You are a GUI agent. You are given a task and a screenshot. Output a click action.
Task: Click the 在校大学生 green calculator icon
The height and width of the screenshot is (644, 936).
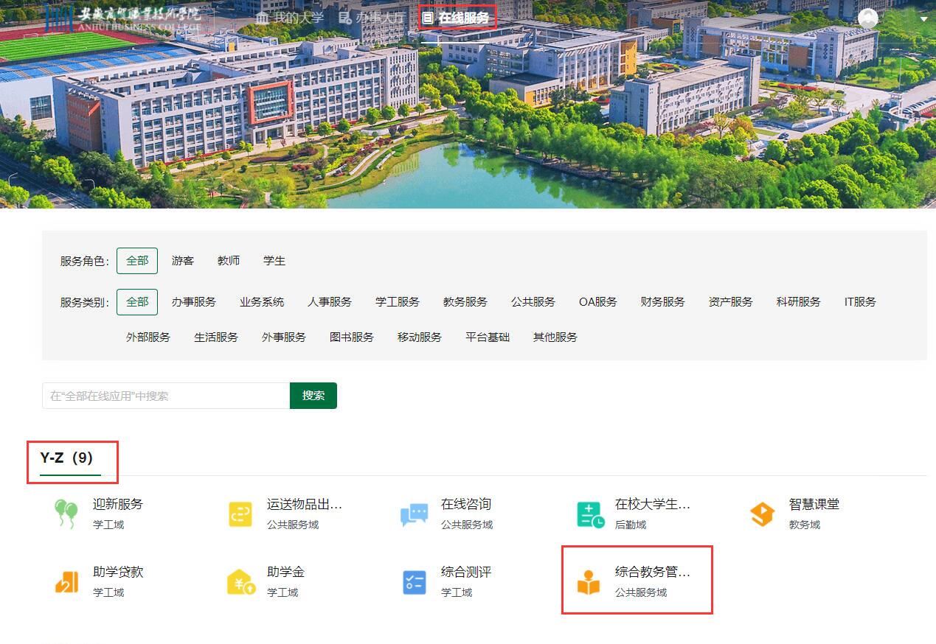(590, 514)
